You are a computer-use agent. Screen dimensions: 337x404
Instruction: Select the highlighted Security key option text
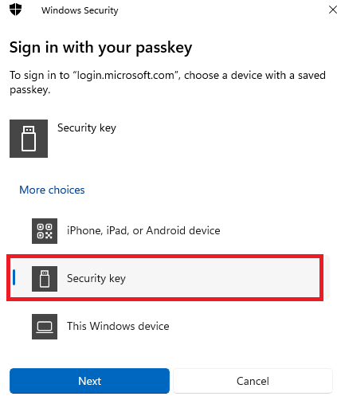coord(96,279)
